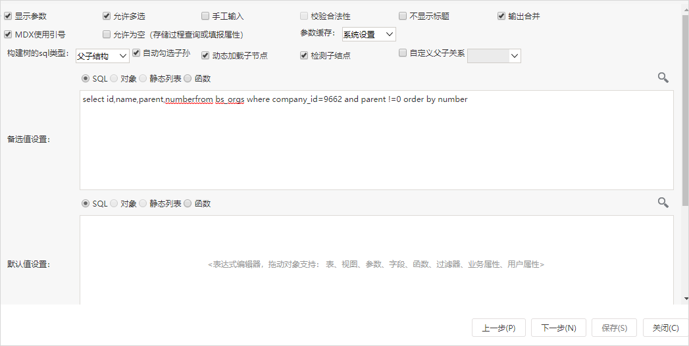Viewport: 689px width, 346px height.
Task: Close dialog with 关闭(C) button
Action: [666, 328]
